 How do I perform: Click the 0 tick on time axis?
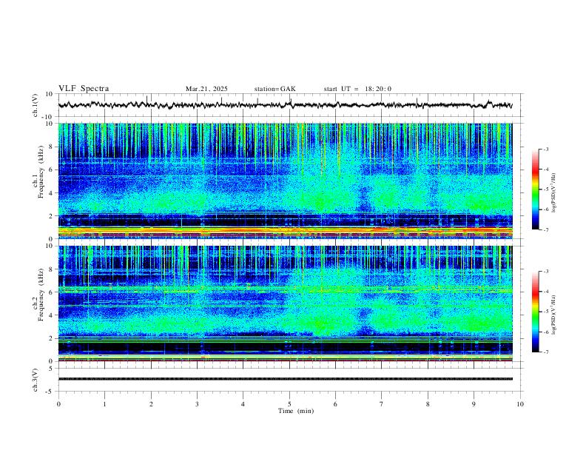point(58,404)
